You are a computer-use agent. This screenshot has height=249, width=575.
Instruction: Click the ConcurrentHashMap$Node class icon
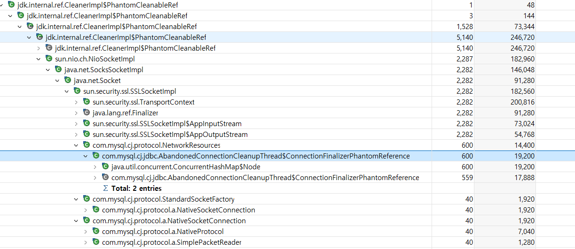[x=105, y=166]
